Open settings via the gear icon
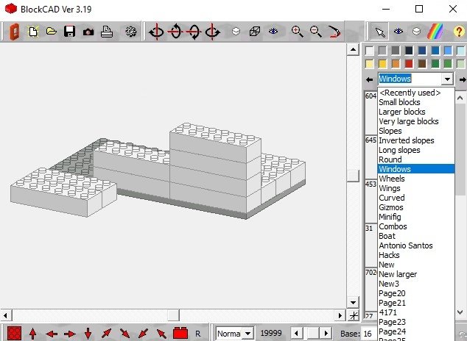 click(x=131, y=32)
